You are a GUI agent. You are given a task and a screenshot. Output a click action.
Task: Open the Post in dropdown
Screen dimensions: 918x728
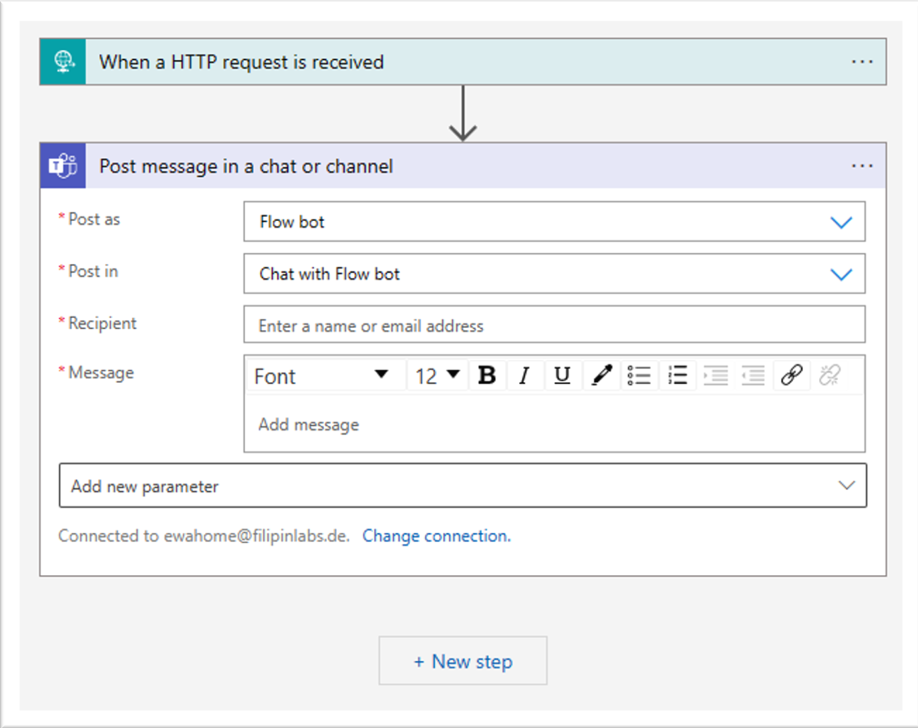click(x=840, y=275)
